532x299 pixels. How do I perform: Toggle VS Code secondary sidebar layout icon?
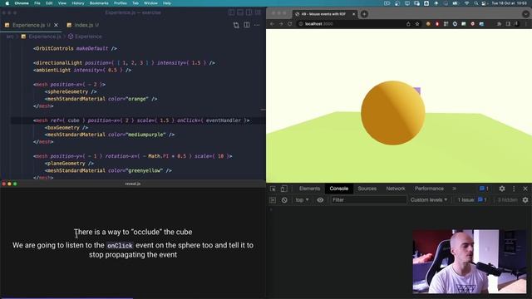click(x=249, y=12)
